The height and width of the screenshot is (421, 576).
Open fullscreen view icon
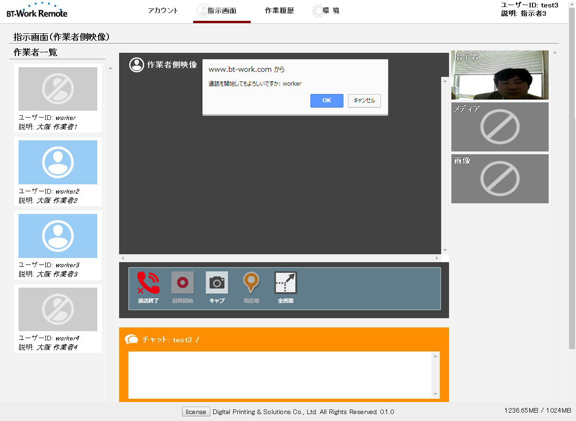(x=285, y=283)
